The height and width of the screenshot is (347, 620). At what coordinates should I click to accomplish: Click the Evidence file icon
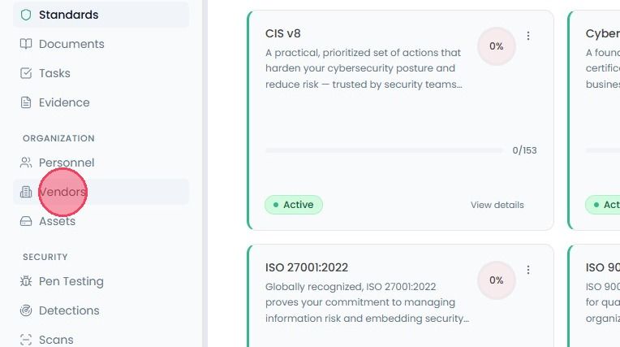[x=26, y=102]
